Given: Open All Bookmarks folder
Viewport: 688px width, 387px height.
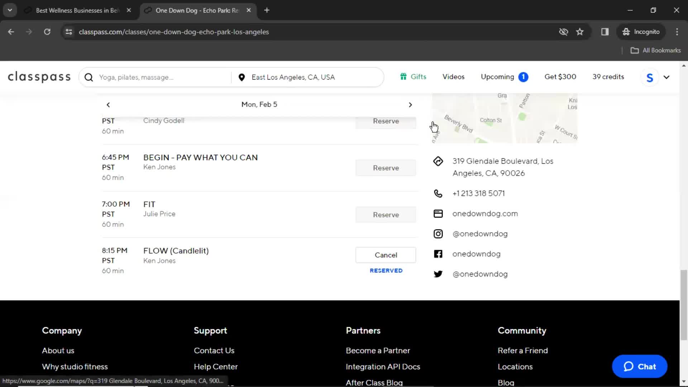Looking at the screenshot, I should click(655, 51).
